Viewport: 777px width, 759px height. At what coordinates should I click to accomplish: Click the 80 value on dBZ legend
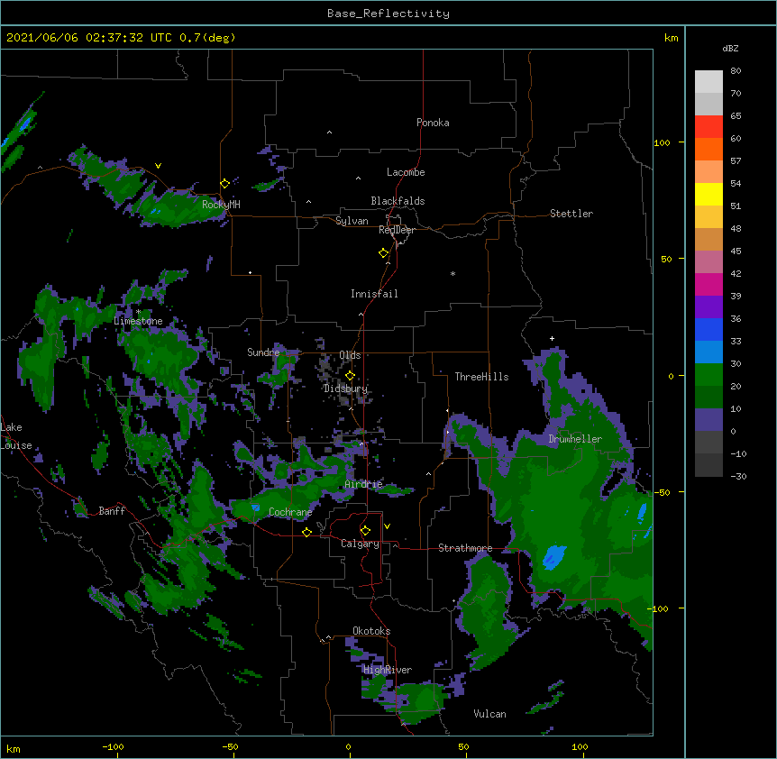click(x=736, y=71)
